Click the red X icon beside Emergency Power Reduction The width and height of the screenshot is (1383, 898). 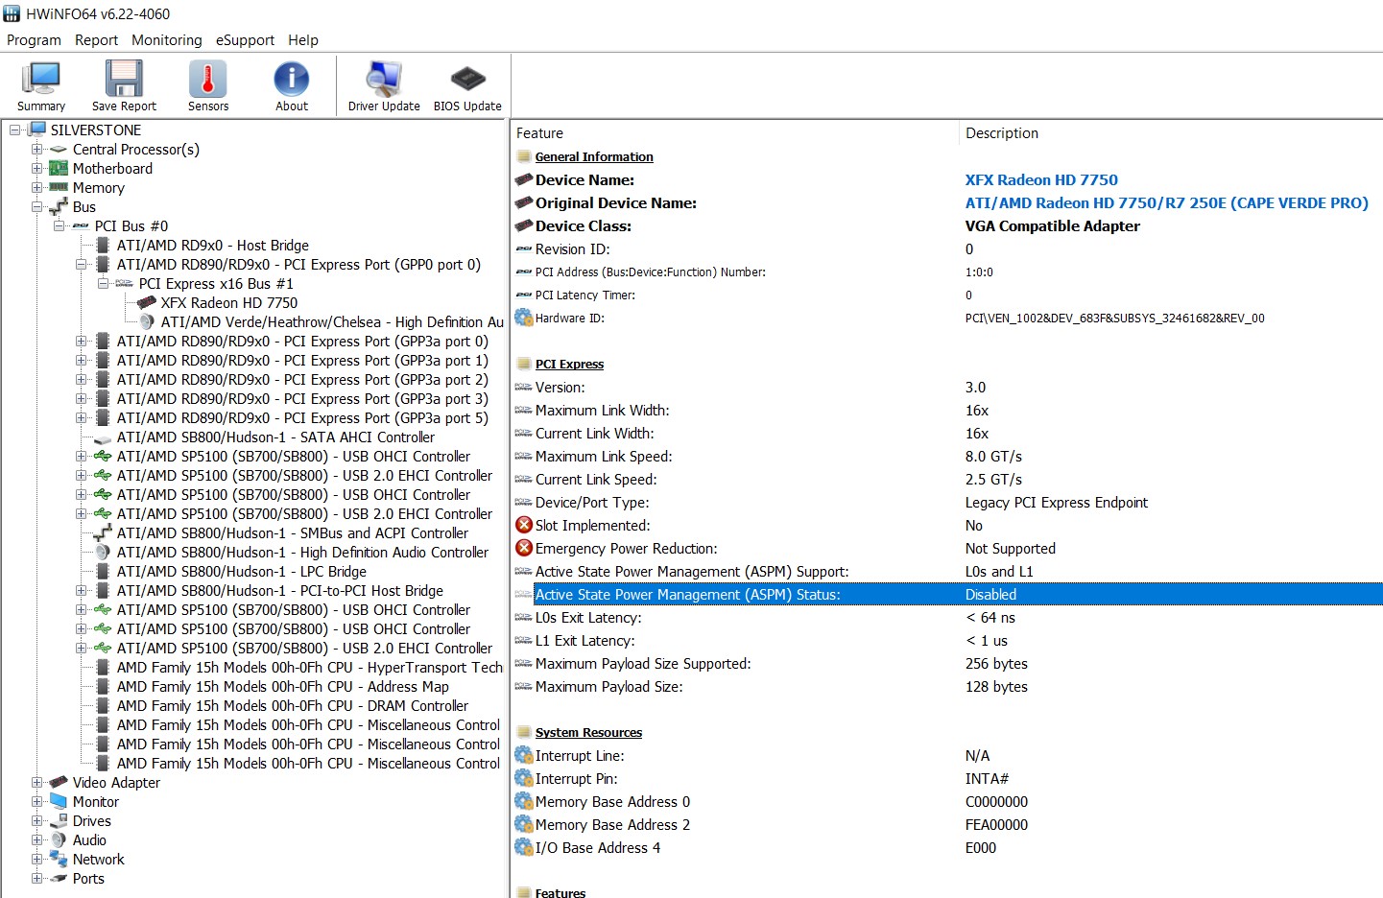(x=524, y=548)
